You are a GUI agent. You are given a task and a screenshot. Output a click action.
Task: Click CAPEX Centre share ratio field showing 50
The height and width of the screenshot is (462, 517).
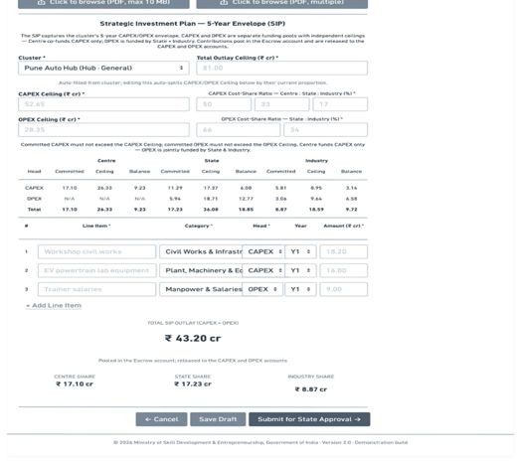224,104
